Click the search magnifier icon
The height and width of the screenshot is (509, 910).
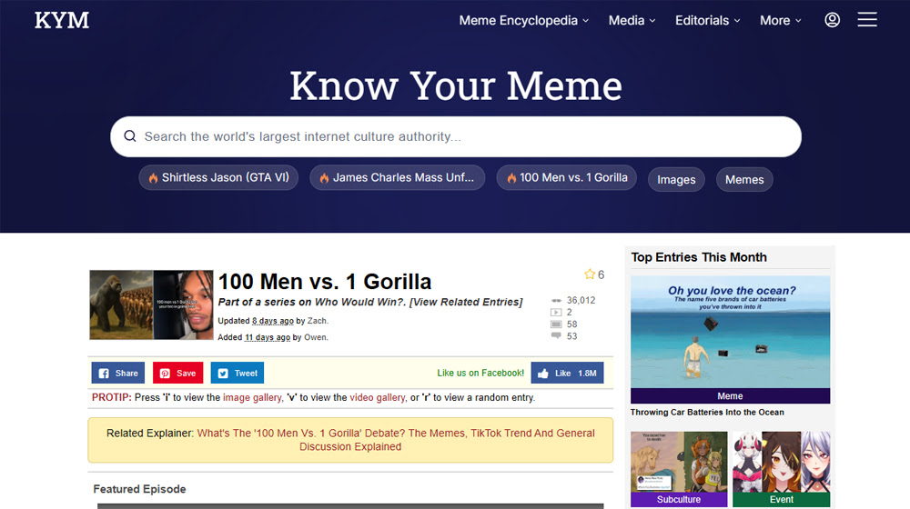[x=130, y=136]
